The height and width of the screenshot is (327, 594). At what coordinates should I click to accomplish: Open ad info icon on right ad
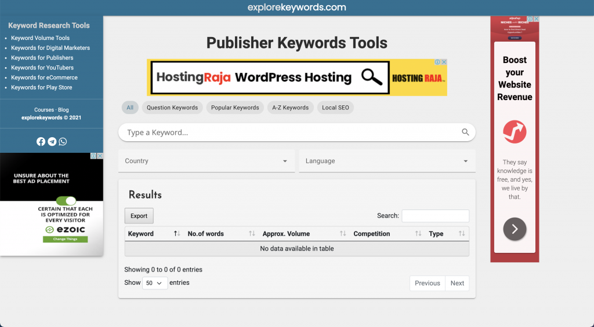pos(530,19)
